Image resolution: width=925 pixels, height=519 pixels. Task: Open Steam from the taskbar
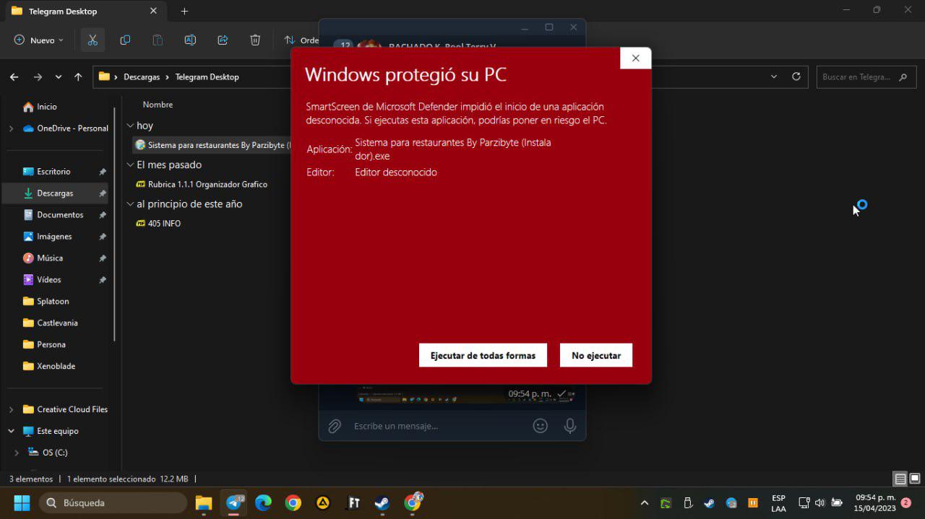click(382, 502)
